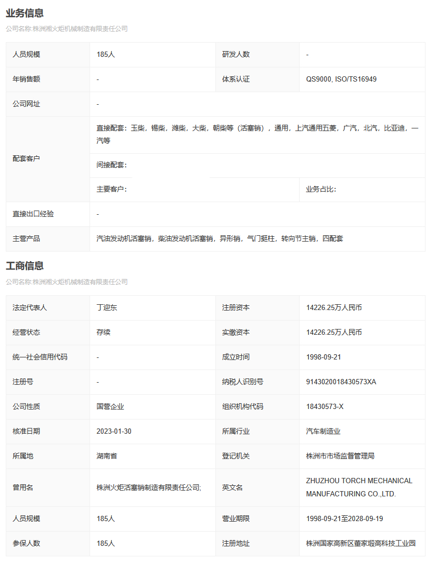Click the 配套客户 label cell

pos(48,159)
